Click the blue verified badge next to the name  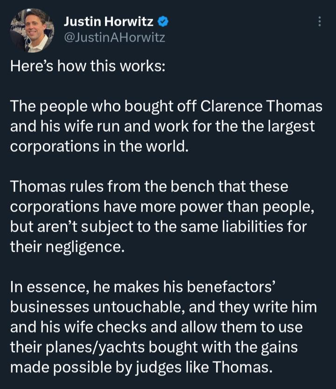pos(162,21)
